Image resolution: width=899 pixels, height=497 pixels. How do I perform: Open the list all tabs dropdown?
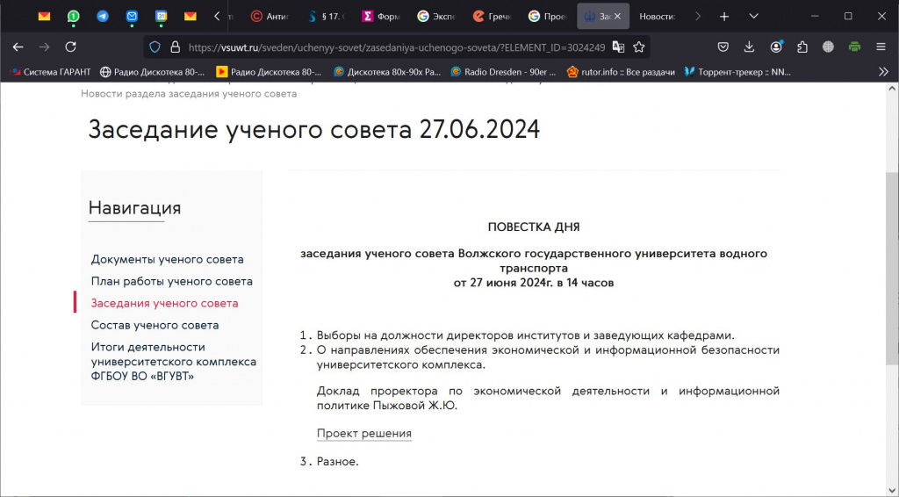[x=754, y=17]
